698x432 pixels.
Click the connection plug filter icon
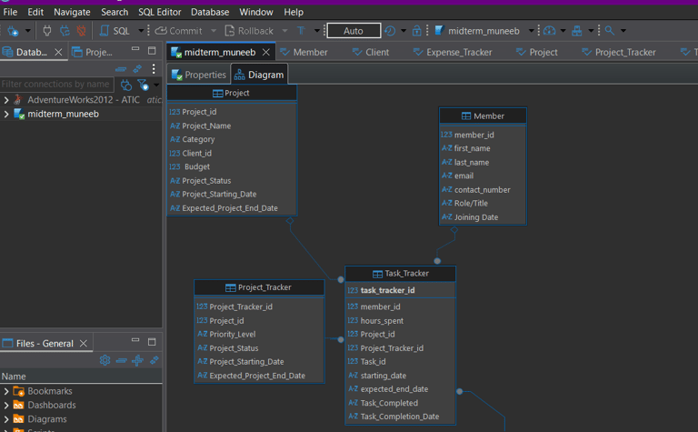(126, 85)
